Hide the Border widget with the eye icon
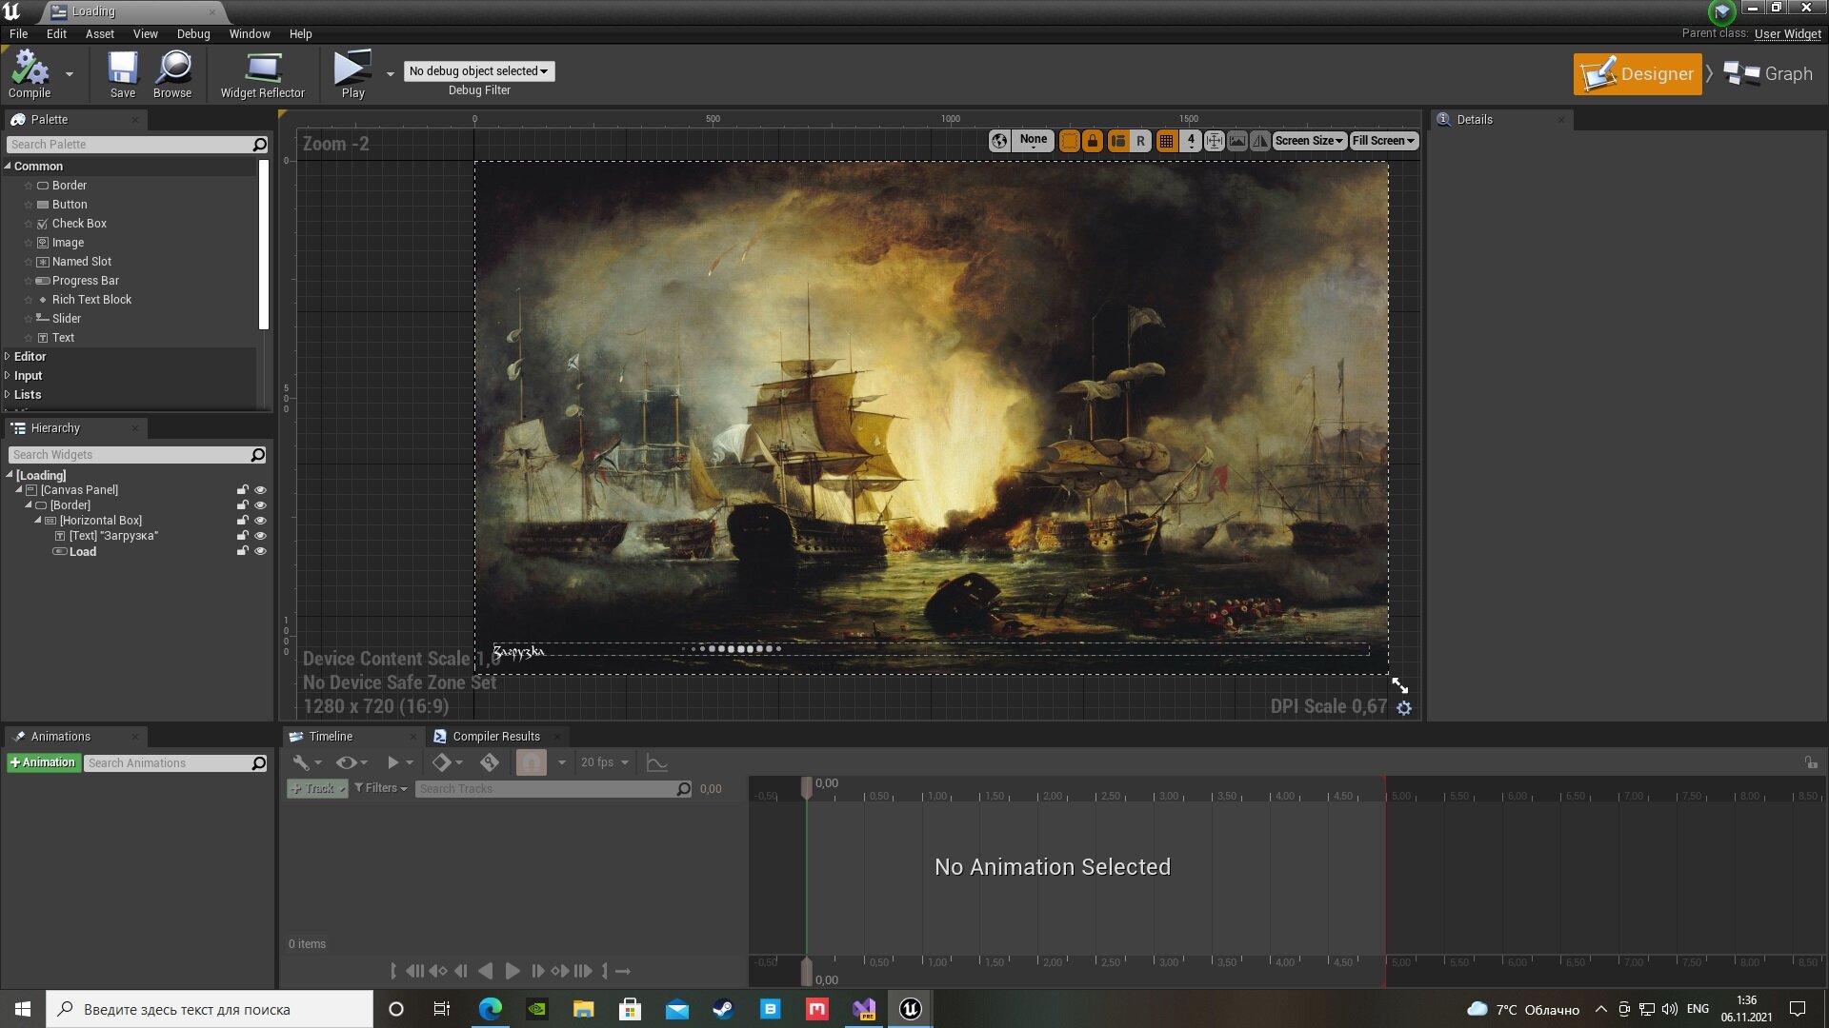This screenshot has height=1028, width=1829. tap(260, 505)
